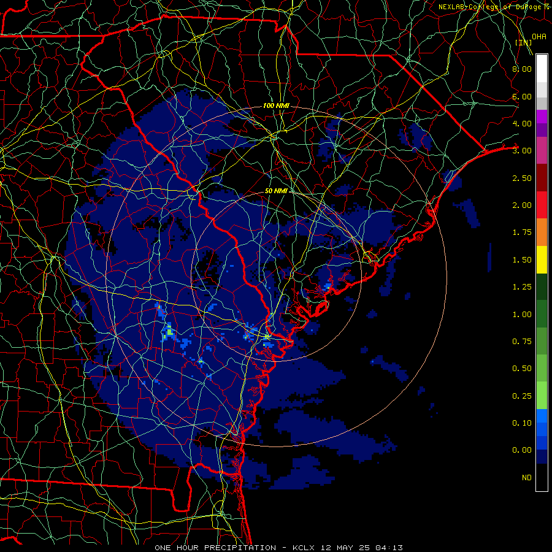Pick the yellow color swatch in legend
The width and height of the screenshot is (552, 552).
pyautogui.click(x=542, y=259)
